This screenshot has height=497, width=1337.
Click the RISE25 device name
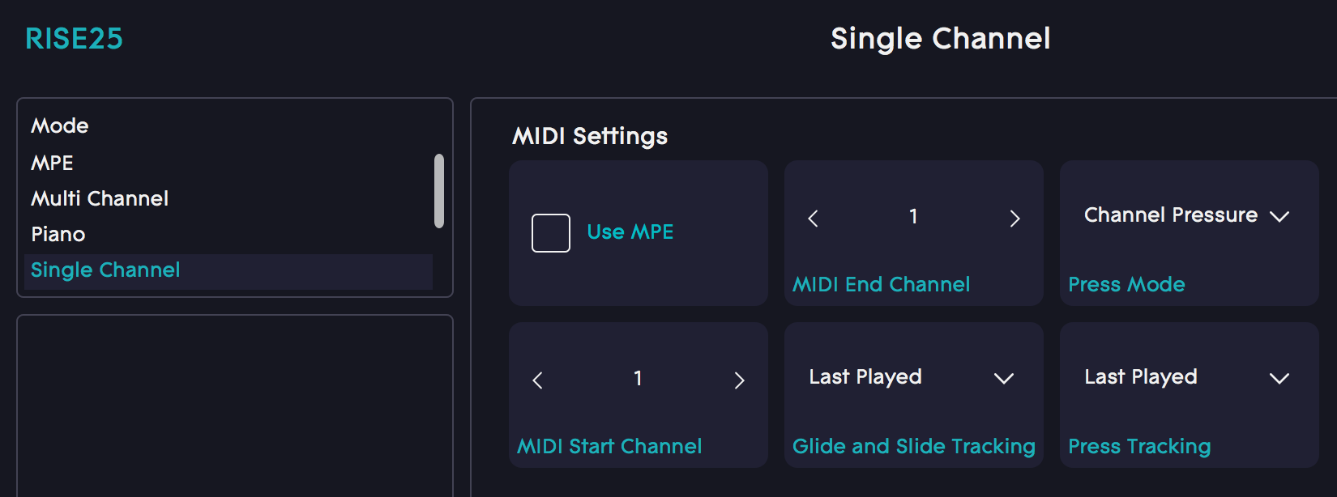pyautogui.click(x=74, y=38)
